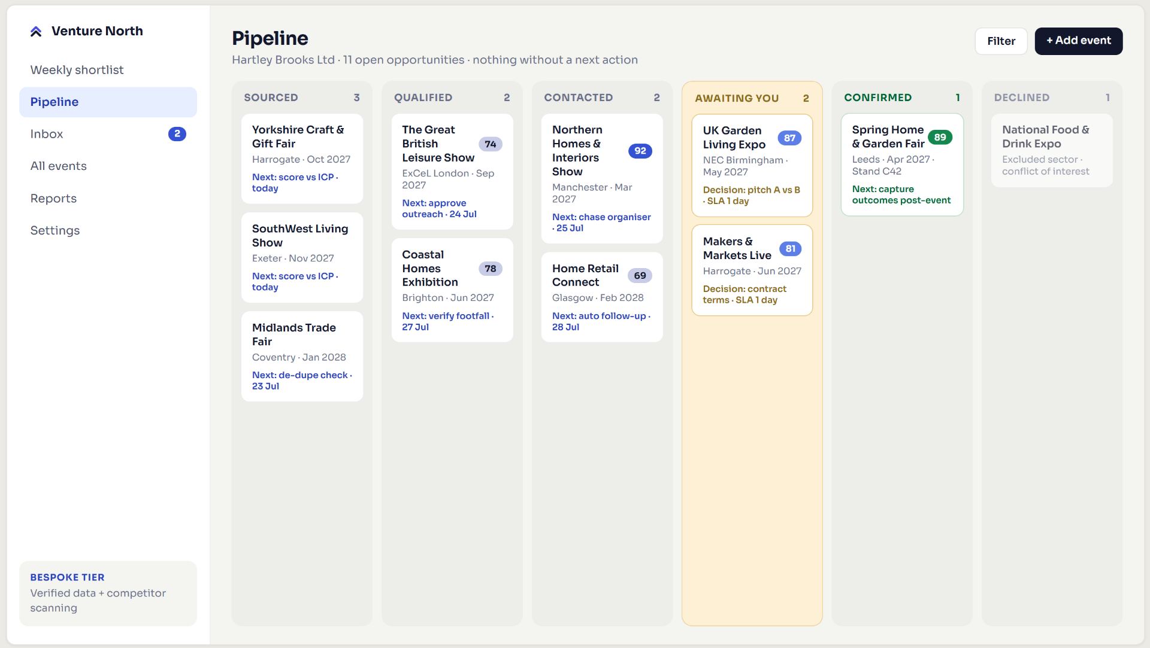Open the Makers & Markets Live card

[x=752, y=270]
